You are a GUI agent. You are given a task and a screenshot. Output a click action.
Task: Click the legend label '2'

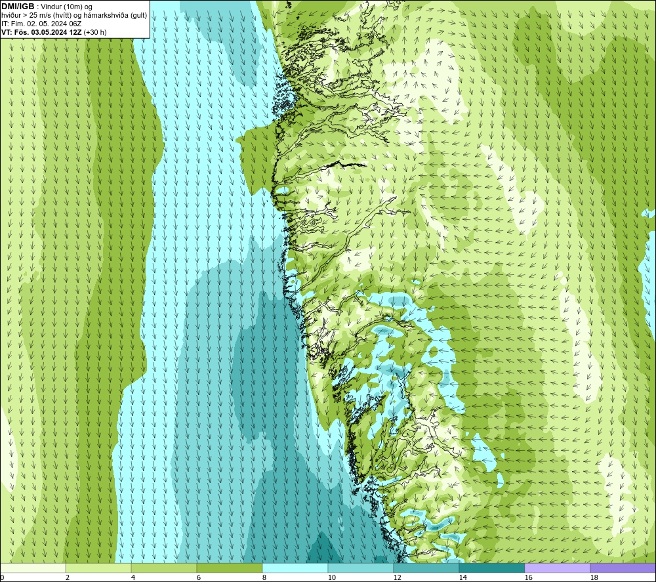pyautogui.click(x=68, y=577)
